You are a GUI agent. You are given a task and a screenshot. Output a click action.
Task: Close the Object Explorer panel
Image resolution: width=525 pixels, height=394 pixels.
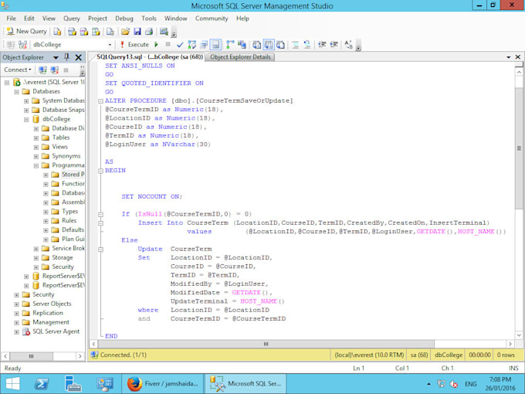pos(80,57)
